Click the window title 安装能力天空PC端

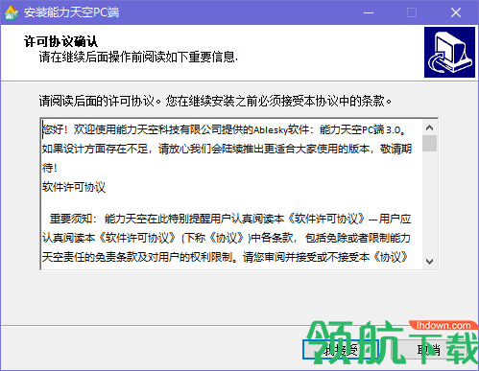72,12
